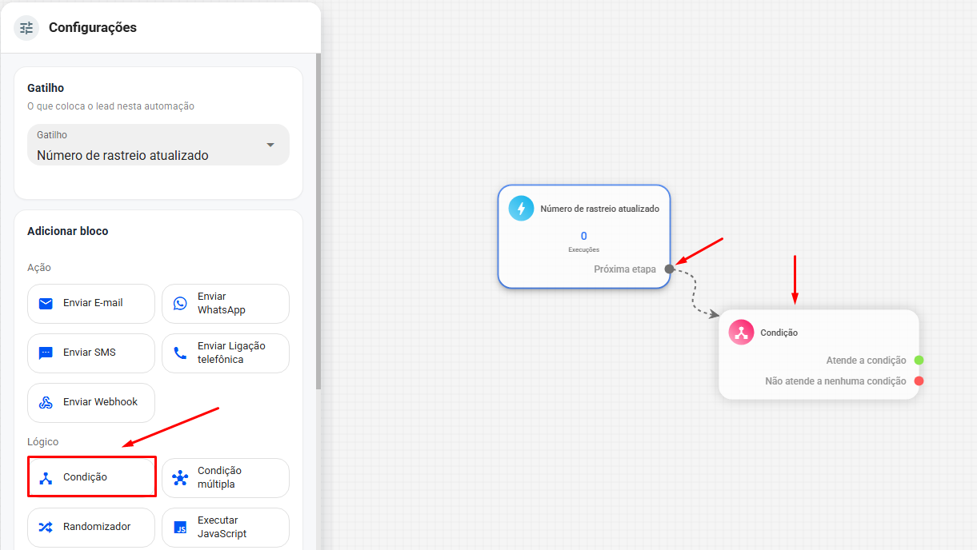Click the phone icon on Enviar Ligação telefônica

pyautogui.click(x=180, y=353)
